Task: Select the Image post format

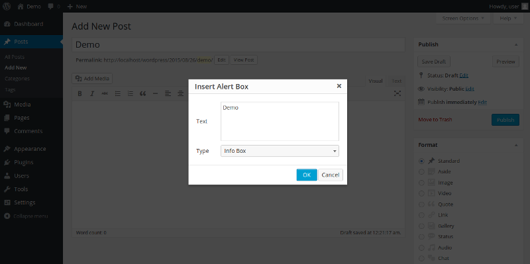Action: pos(421,183)
